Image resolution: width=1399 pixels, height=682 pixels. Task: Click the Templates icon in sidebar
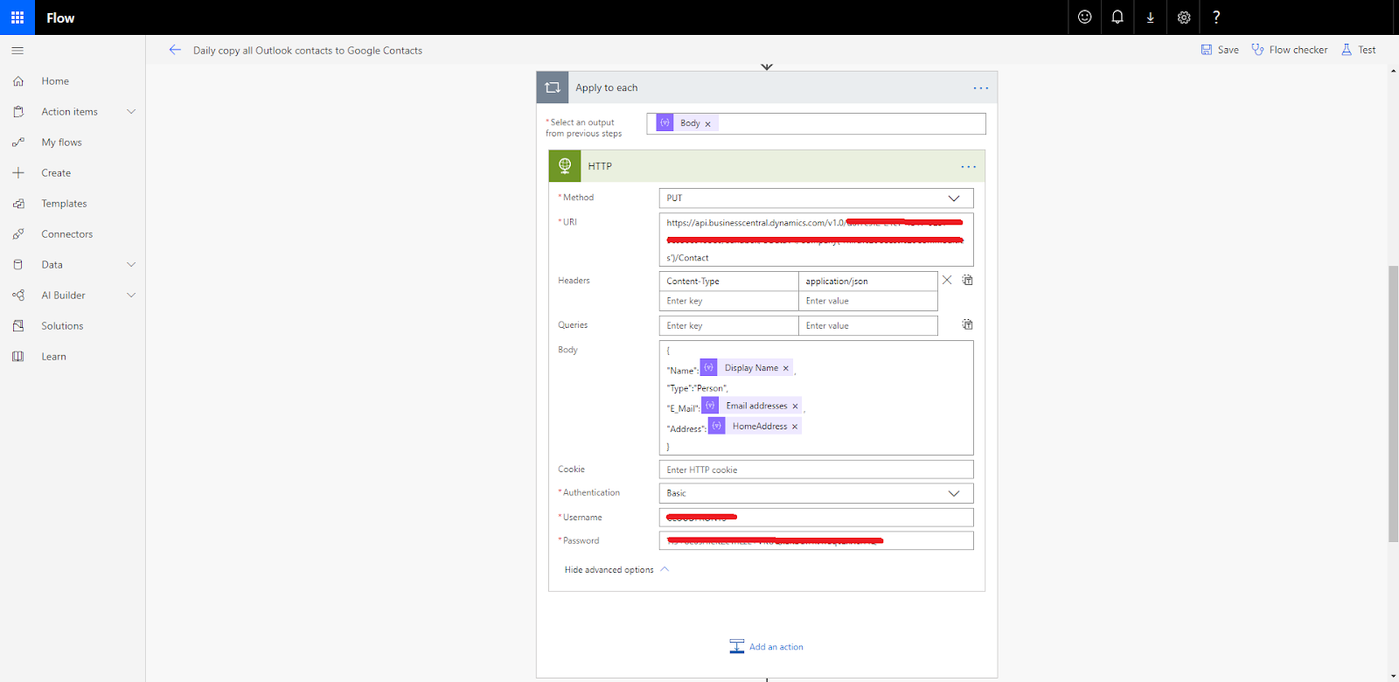18,204
